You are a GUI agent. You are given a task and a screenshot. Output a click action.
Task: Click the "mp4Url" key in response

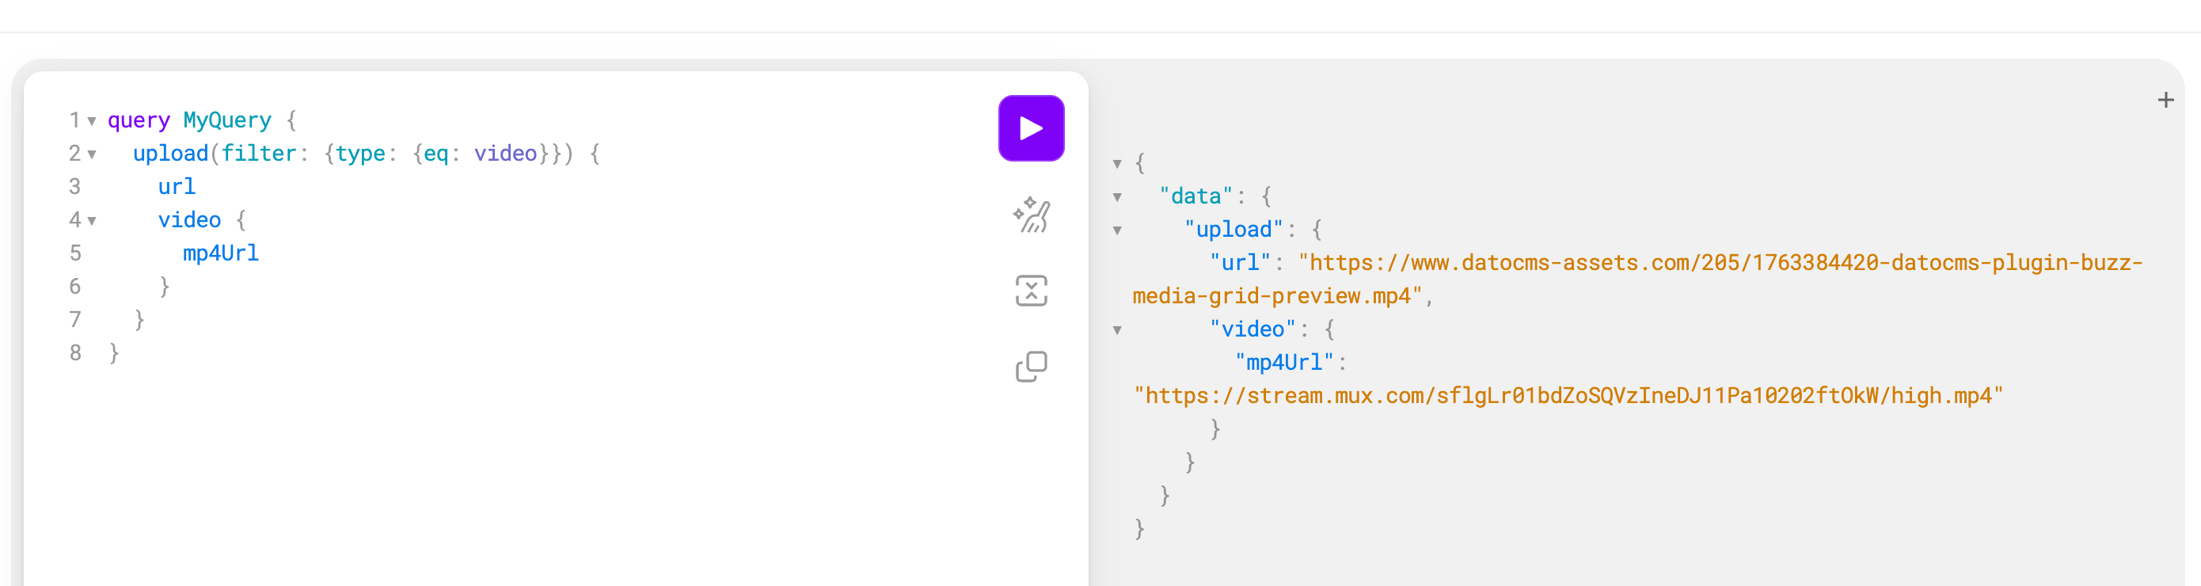(1284, 363)
